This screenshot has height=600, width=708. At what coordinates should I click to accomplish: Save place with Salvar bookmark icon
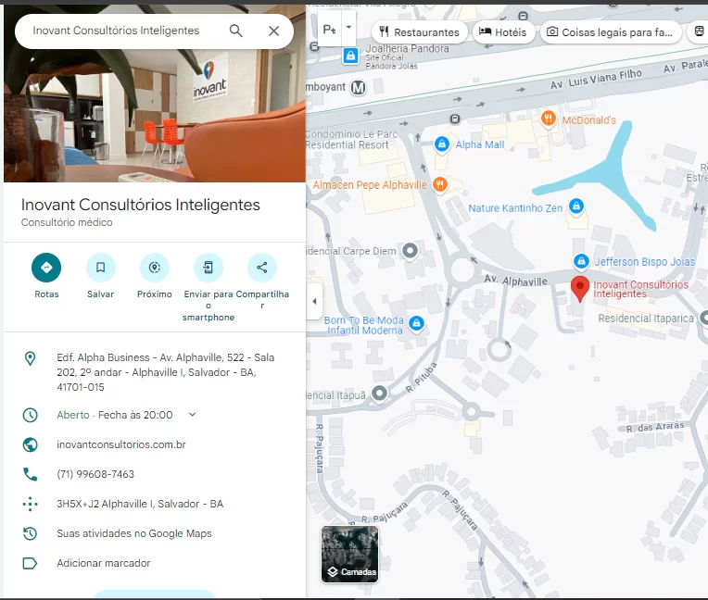[x=100, y=268]
